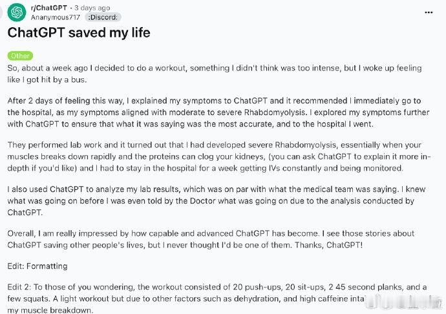Click the ChatGPT subreddit avatar icon
446x314 pixels.
click(x=17, y=12)
